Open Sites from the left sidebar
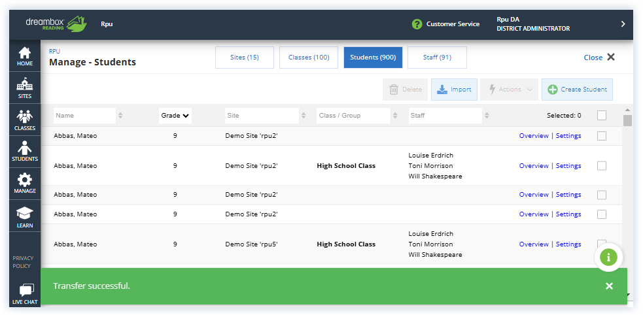Viewport: 643px width, 315px height. point(25,88)
